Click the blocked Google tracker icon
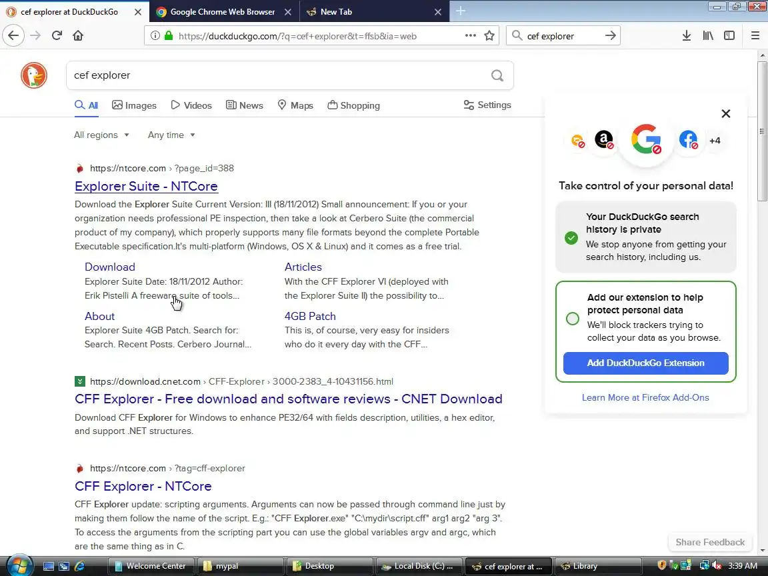The height and width of the screenshot is (576, 768). tap(646, 139)
